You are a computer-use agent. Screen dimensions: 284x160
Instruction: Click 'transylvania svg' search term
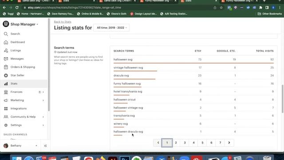(124, 116)
